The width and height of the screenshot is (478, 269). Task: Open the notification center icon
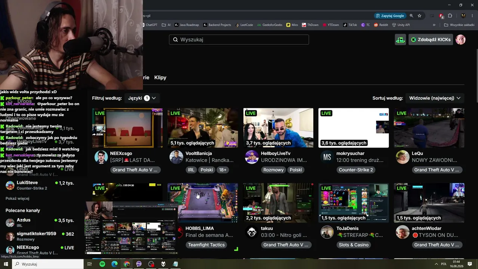pyautogui.click(x=470, y=264)
